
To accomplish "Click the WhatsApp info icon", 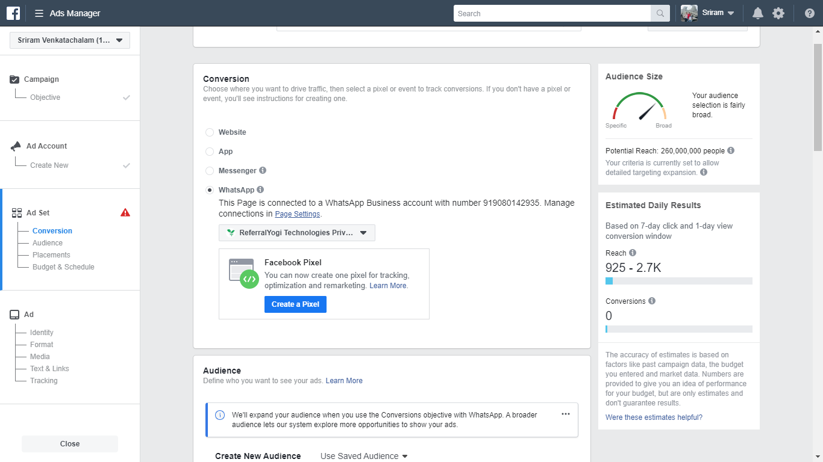I will [x=260, y=189].
